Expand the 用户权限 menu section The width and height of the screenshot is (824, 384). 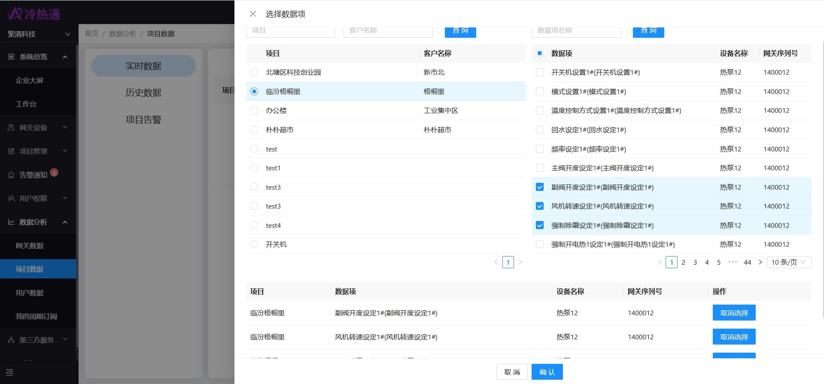[x=65, y=198]
